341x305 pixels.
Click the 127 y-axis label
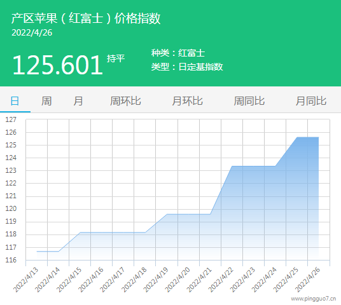coord(11,119)
